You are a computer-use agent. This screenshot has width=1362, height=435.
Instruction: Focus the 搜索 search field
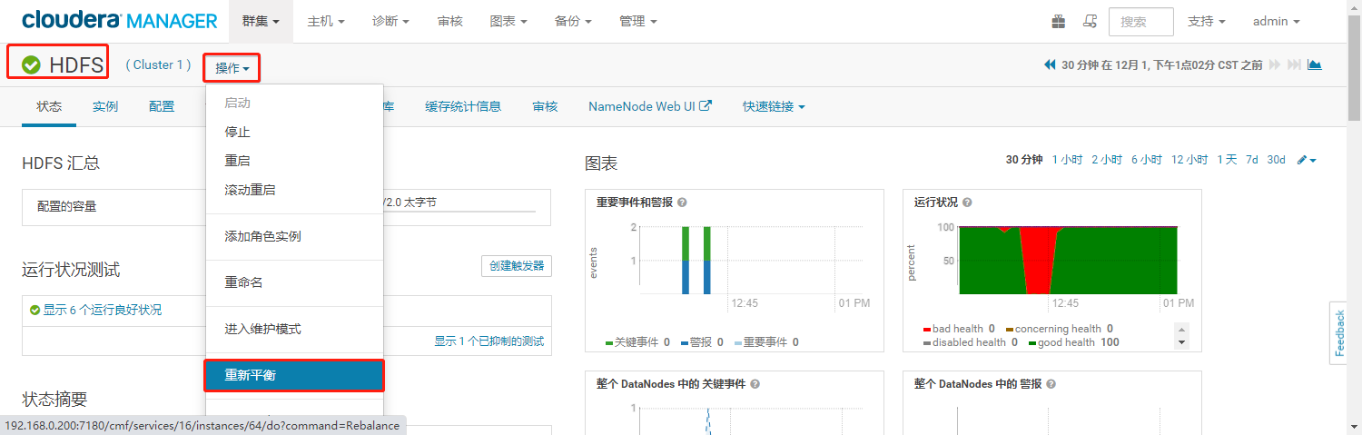click(x=1141, y=22)
